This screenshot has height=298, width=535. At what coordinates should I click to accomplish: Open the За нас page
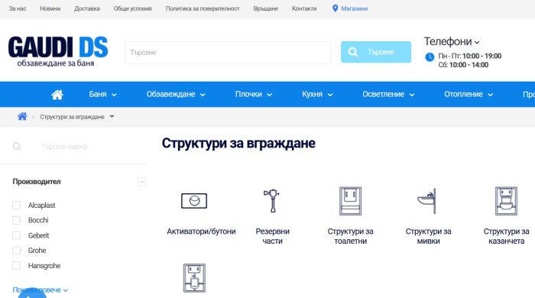18,8
